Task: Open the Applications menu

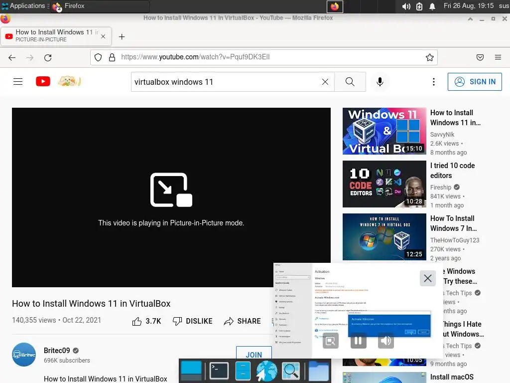Action: point(25,6)
